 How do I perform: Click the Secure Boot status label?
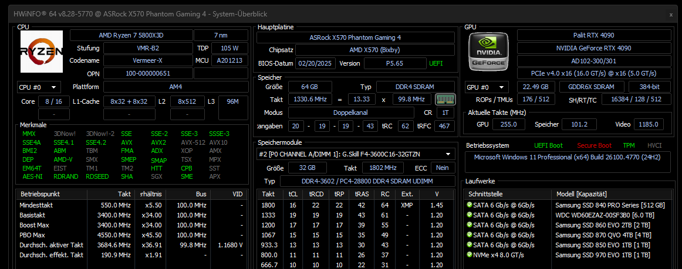[594, 145]
